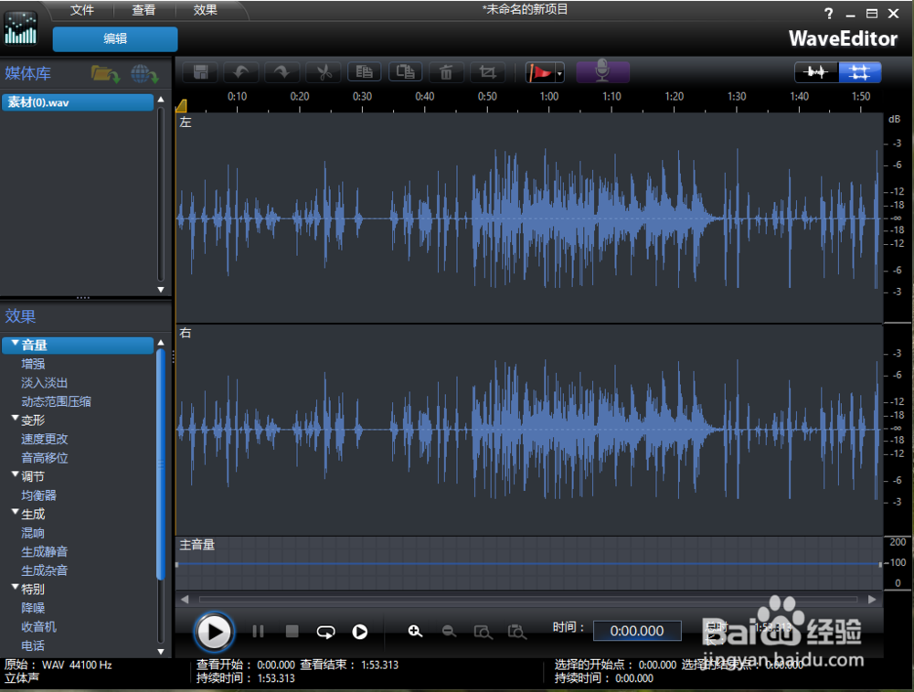This screenshot has width=914, height=692.
Task: Click the master volume line at 100
Action: (x=528, y=564)
